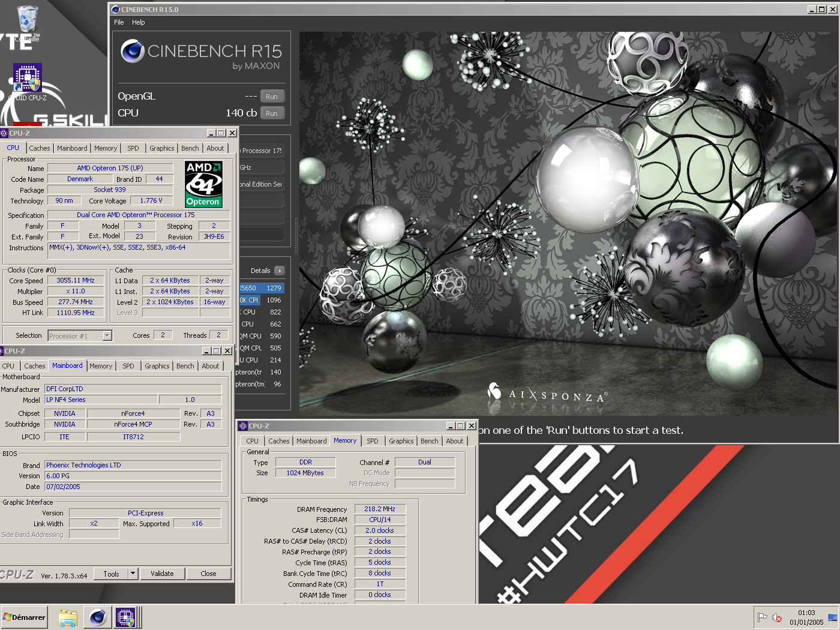The width and height of the screenshot is (840, 630).
Task: Click the Cinebench taskbar icon
Action: pos(98,617)
